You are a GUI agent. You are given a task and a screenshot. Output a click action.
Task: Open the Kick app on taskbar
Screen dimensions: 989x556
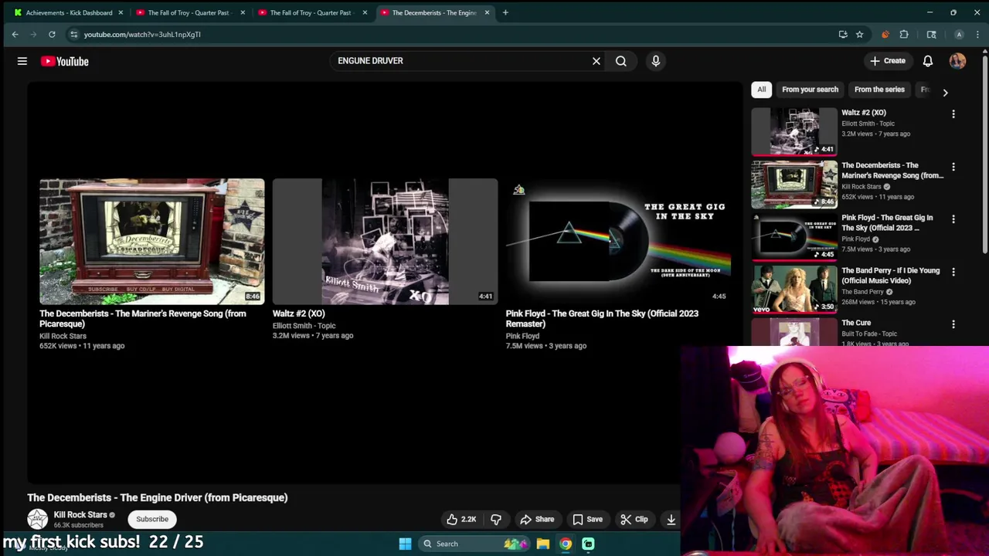[588, 544]
